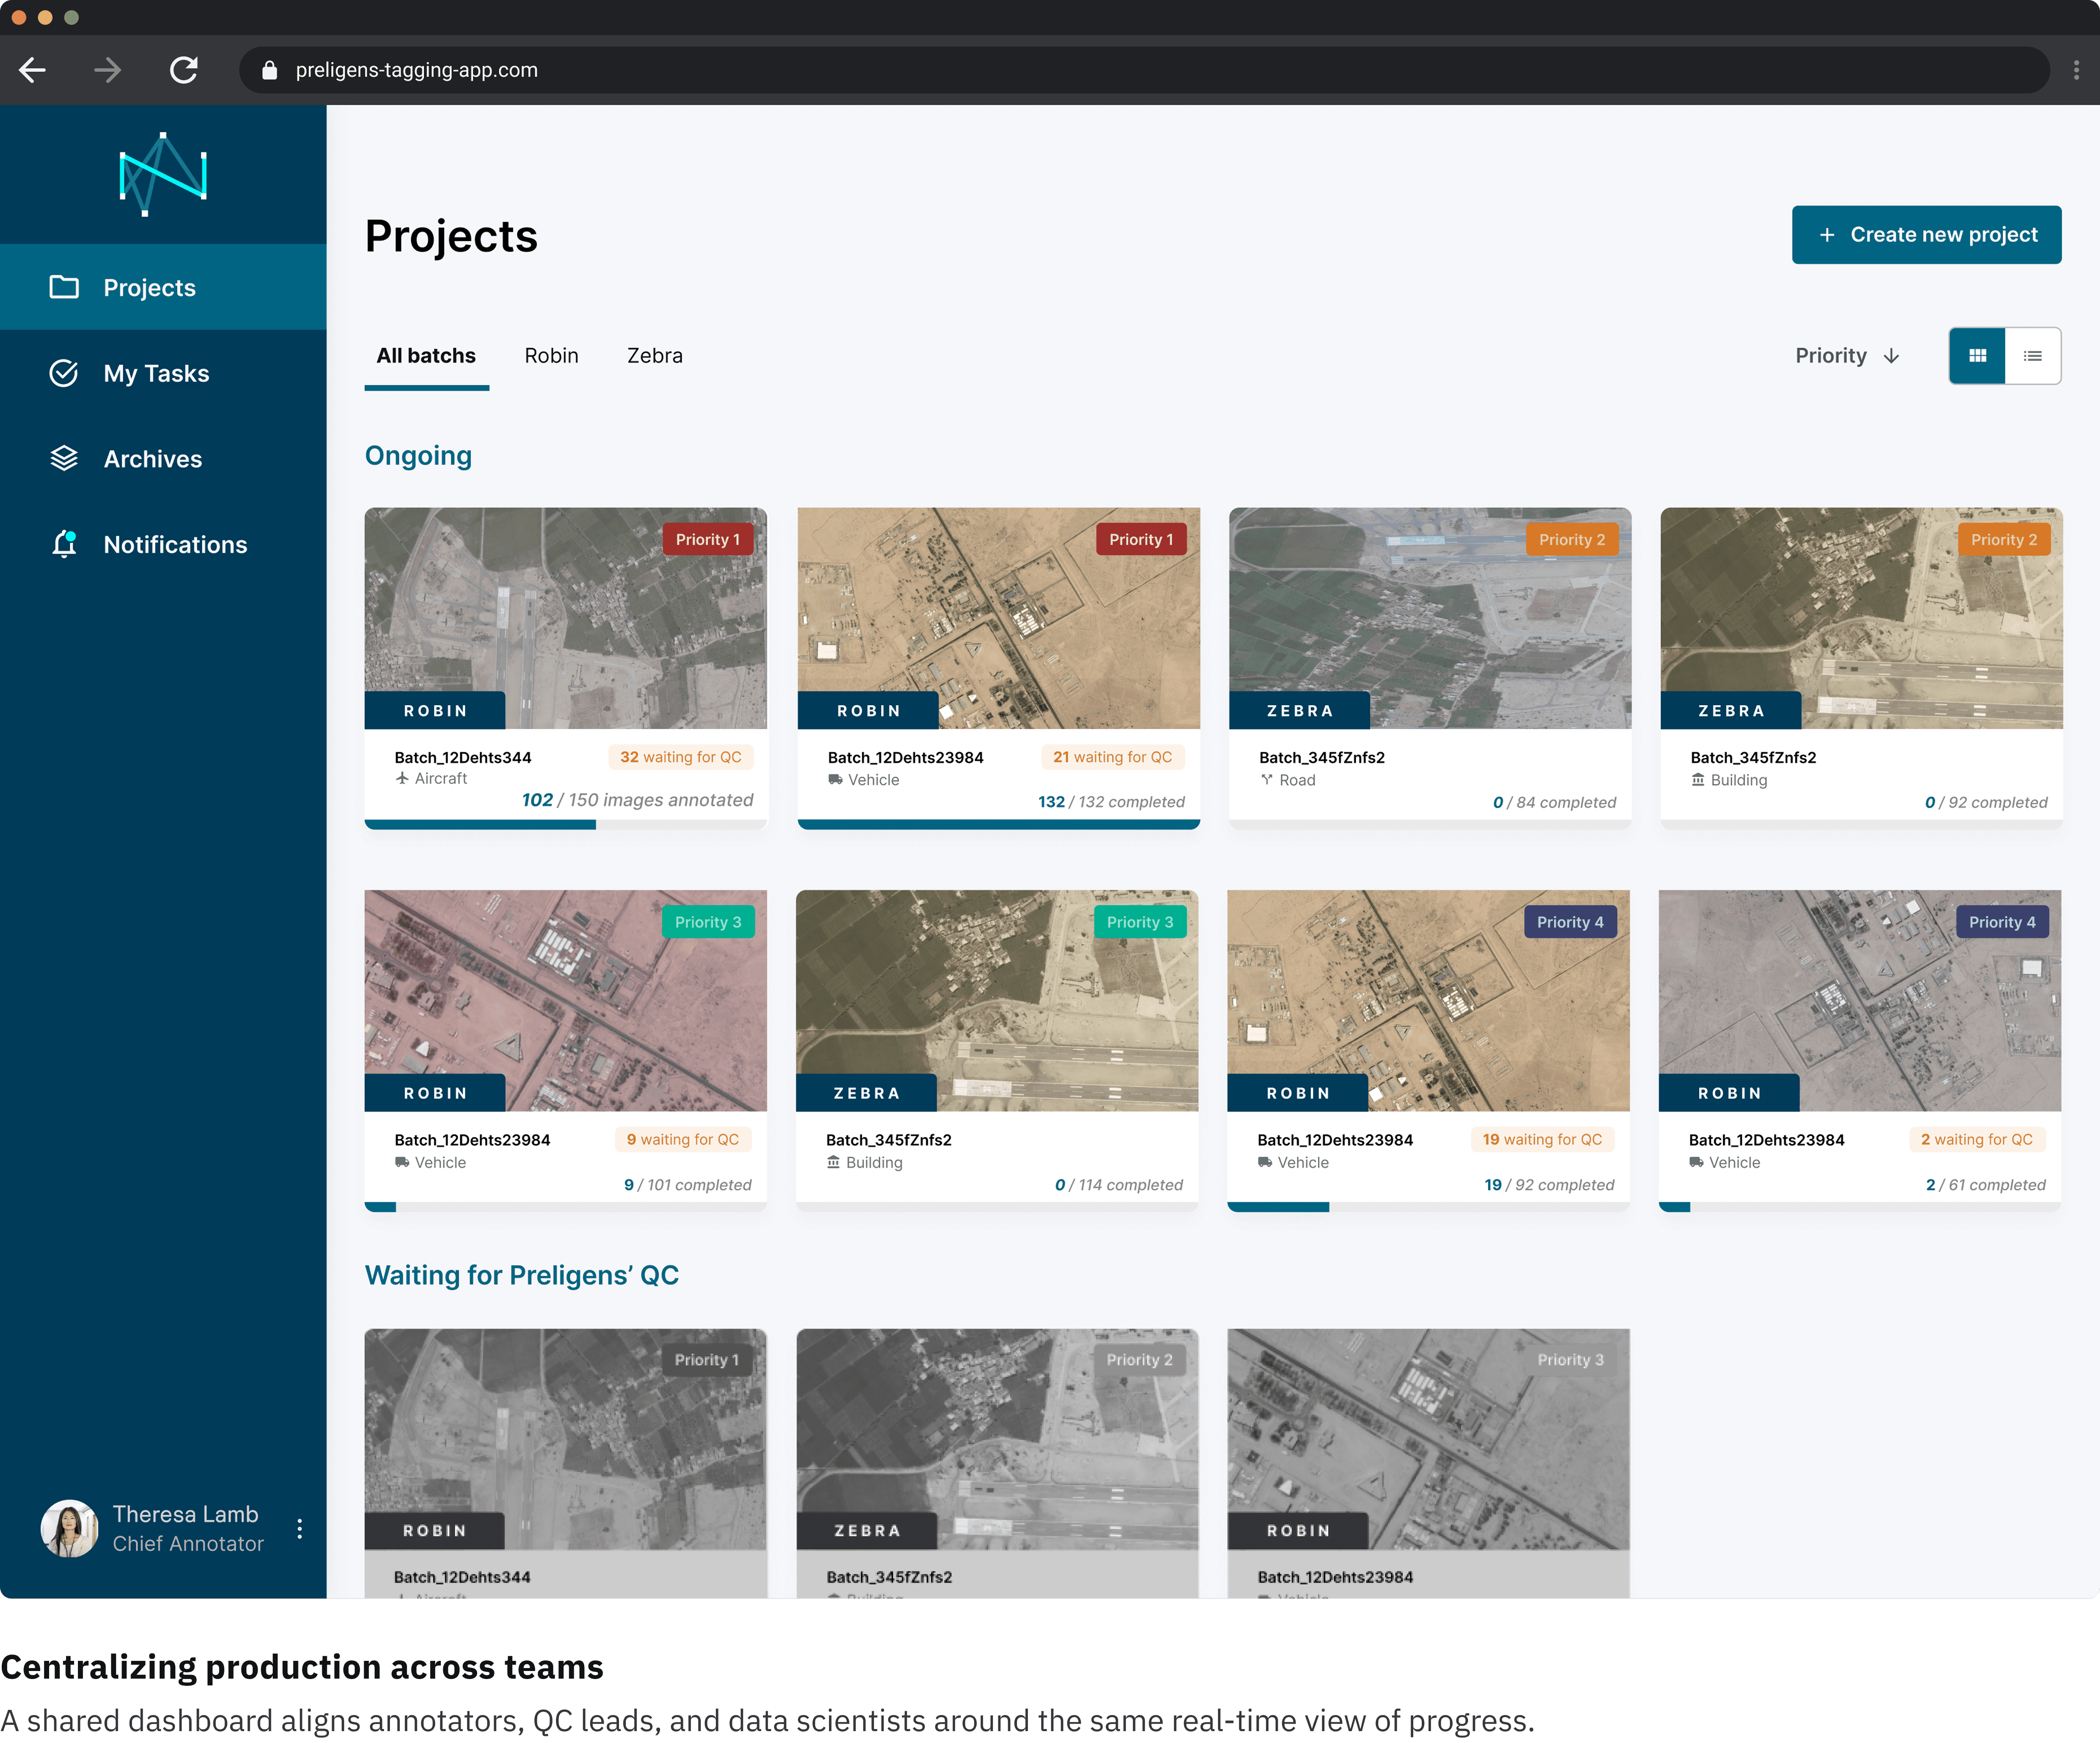Go back using browser back arrow
This screenshot has width=2100, height=1743.
click(x=33, y=70)
